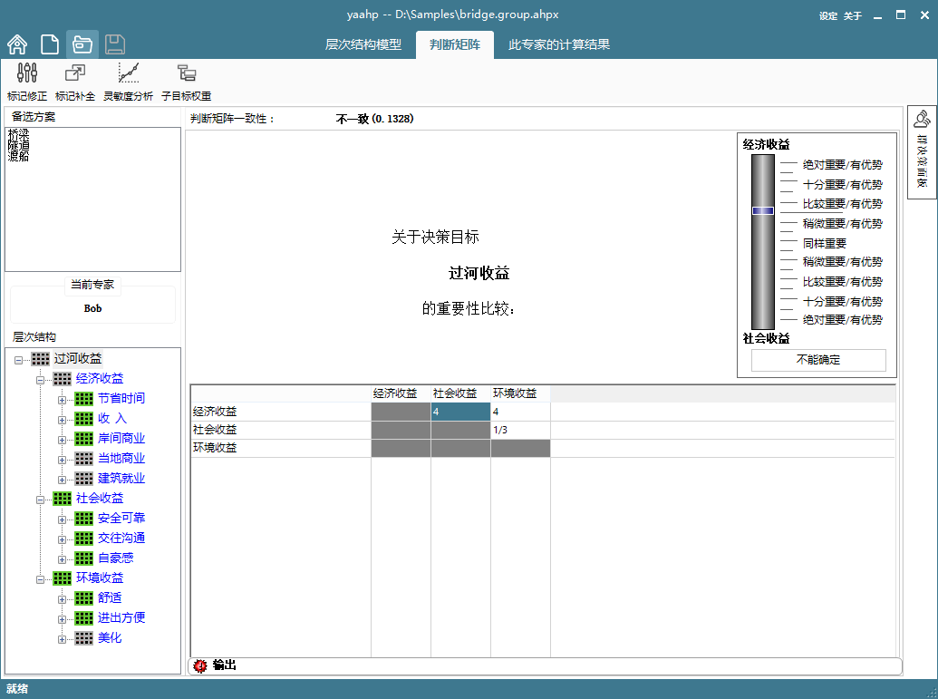Image resolution: width=938 pixels, height=699 pixels.
Task: Select the 社会收益 versus 环境收益 matrix cell 1/3
Action: pos(520,430)
